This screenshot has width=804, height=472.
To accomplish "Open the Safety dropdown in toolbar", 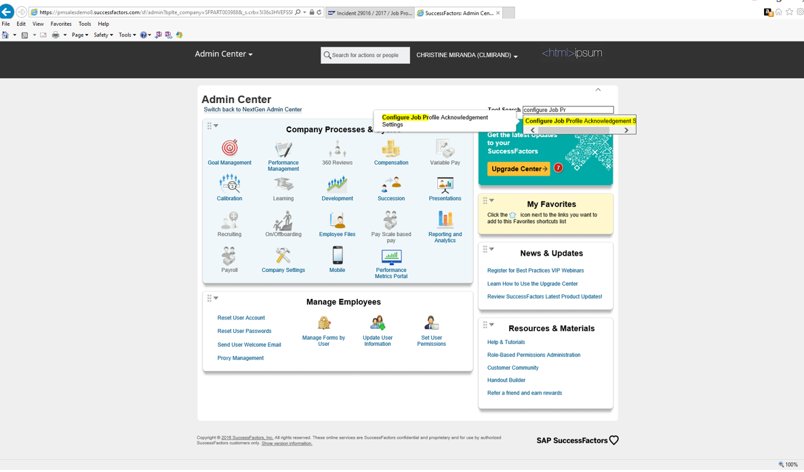I will coord(103,35).
